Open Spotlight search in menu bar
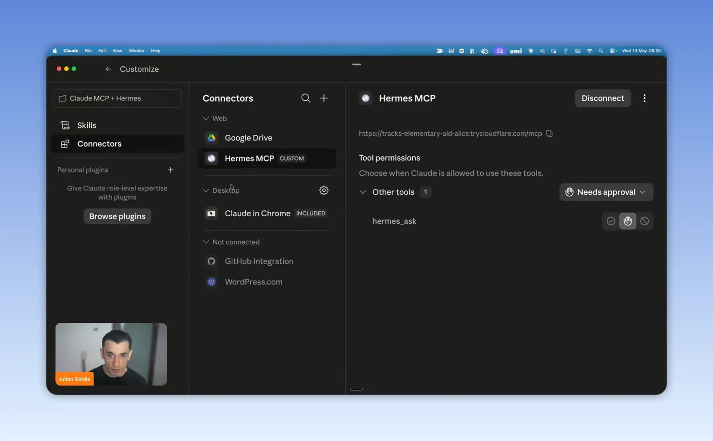The height and width of the screenshot is (441, 713). 600,51
